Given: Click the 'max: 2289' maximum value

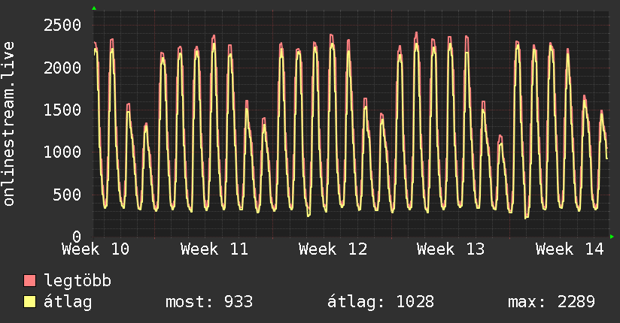Looking at the screenshot, I should pyautogui.click(x=552, y=302).
